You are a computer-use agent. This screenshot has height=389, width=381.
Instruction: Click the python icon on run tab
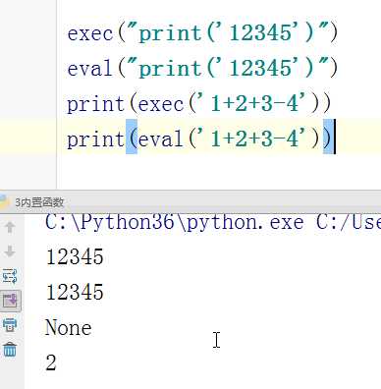[x=4, y=202]
